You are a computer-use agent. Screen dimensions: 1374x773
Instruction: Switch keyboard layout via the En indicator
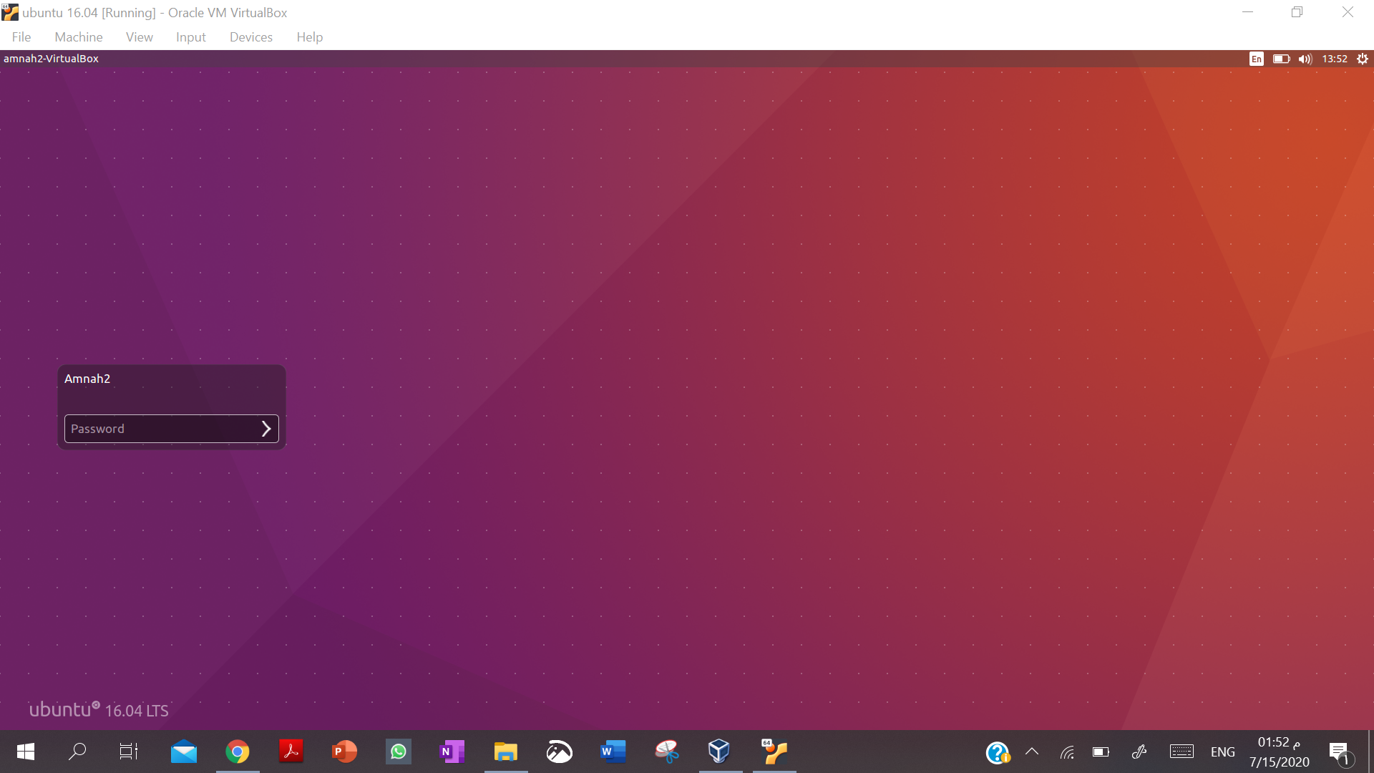1257,59
